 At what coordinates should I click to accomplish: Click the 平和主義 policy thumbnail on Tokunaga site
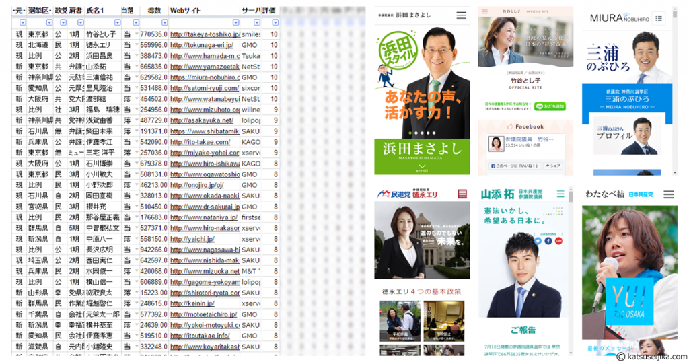coord(400,322)
